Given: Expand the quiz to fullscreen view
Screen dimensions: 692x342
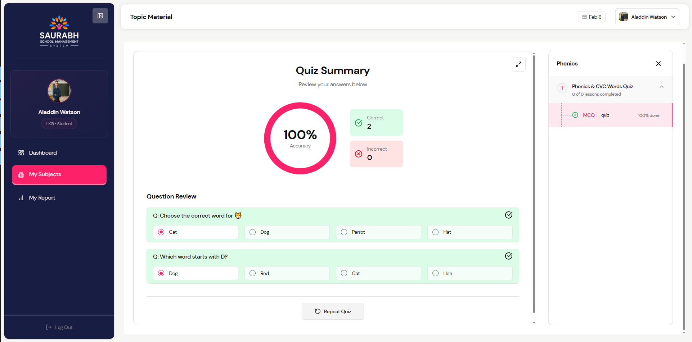Looking at the screenshot, I should 518,64.
